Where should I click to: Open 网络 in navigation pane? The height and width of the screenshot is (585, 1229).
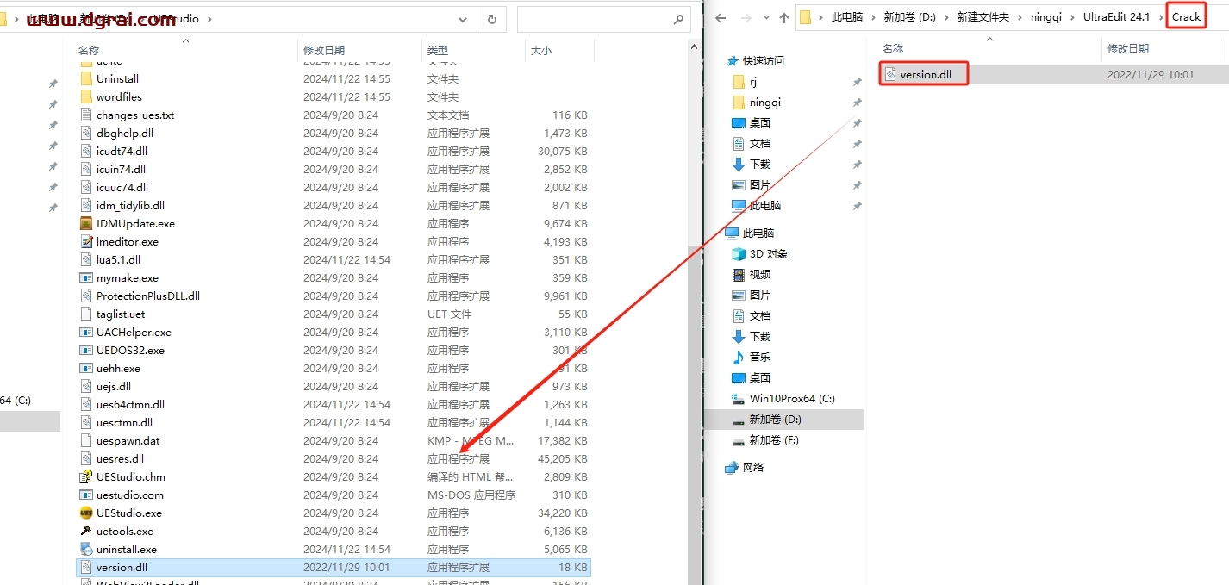[x=745, y=467]
